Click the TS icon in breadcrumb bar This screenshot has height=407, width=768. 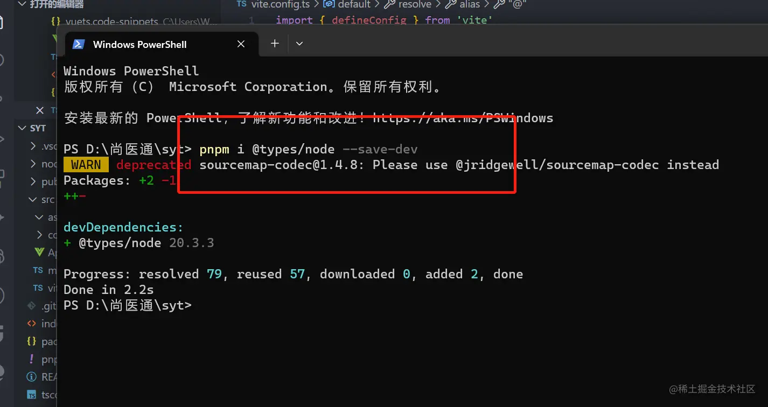pyautogui.click(x=242, y=4)
